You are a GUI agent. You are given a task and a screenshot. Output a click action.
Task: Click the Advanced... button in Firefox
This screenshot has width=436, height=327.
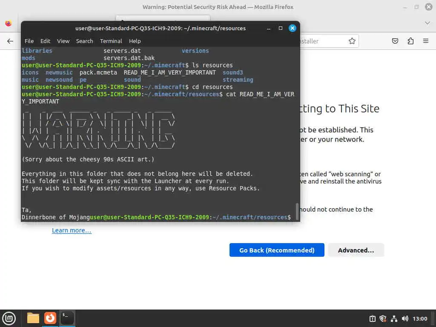pos(356,250)
